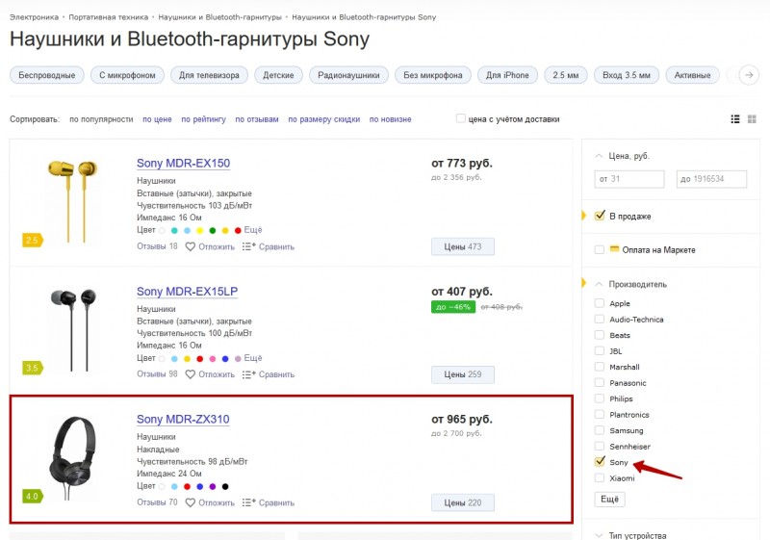Click heart icon for Sony MDR-EX15LP
The width and height of the screenshot is (770, 540).
tap(190, 374)
